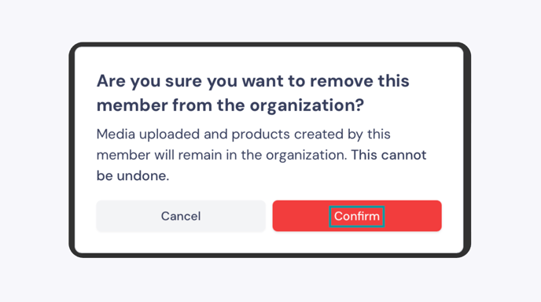Click the word 'organization?' in the heading
541x302 pixels.
(x=307, y=105)
